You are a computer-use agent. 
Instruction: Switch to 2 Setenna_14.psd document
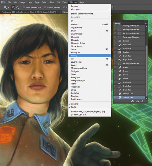pyautogui.click(x=89, y=115)
